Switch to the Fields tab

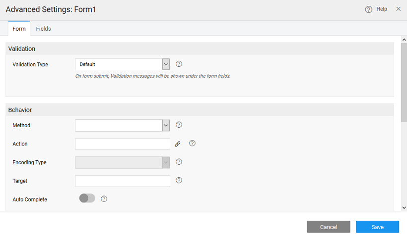pyautogui.click(x=43, y=29)
